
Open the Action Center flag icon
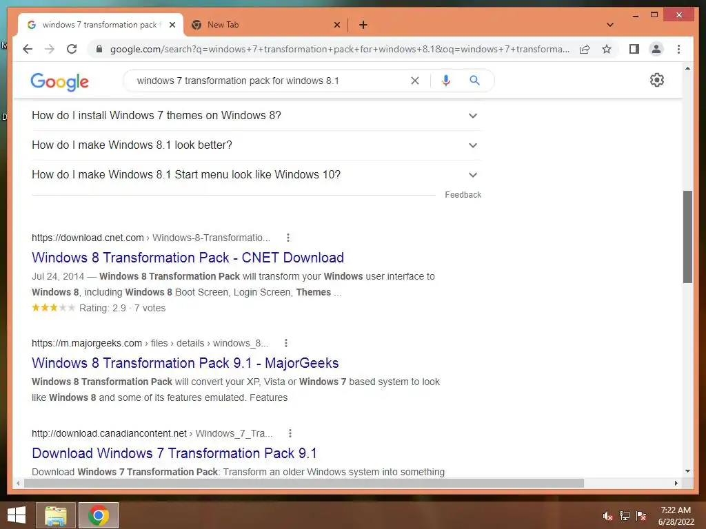[x=641, y=516]
